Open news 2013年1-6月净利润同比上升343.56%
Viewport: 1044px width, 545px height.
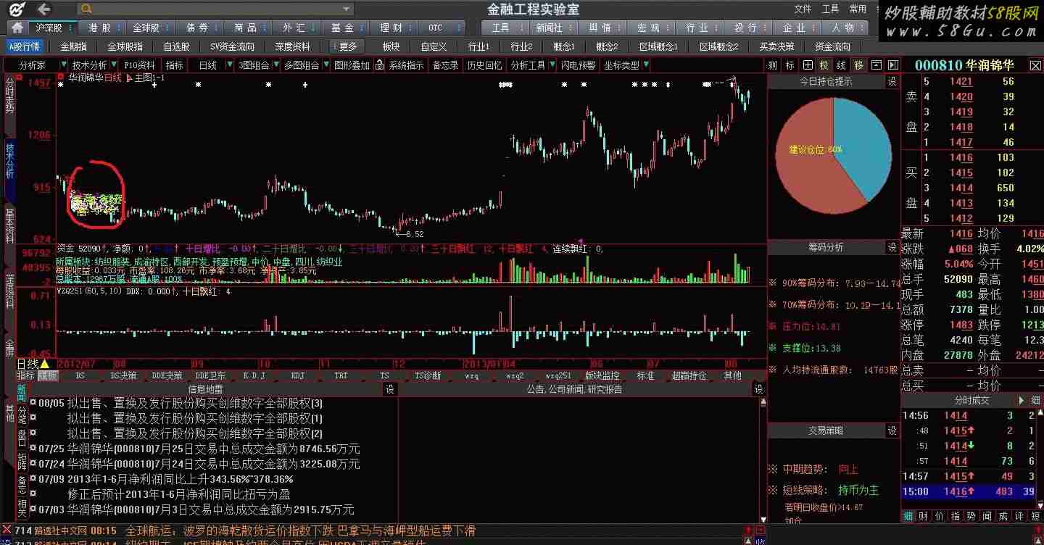pyautogui.click(x=181, y=479)
